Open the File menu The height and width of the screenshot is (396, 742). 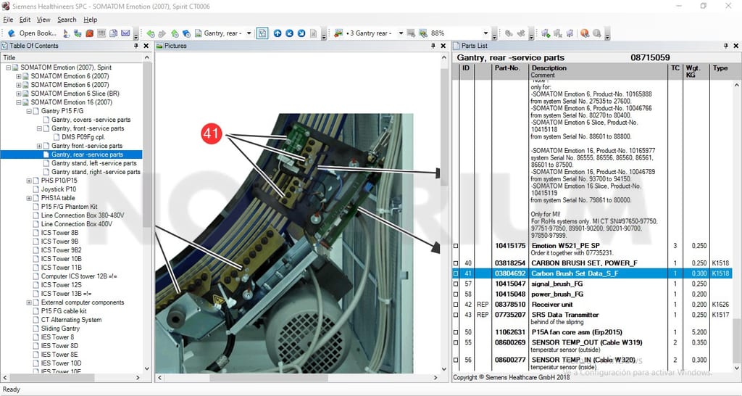pos(8,20)
